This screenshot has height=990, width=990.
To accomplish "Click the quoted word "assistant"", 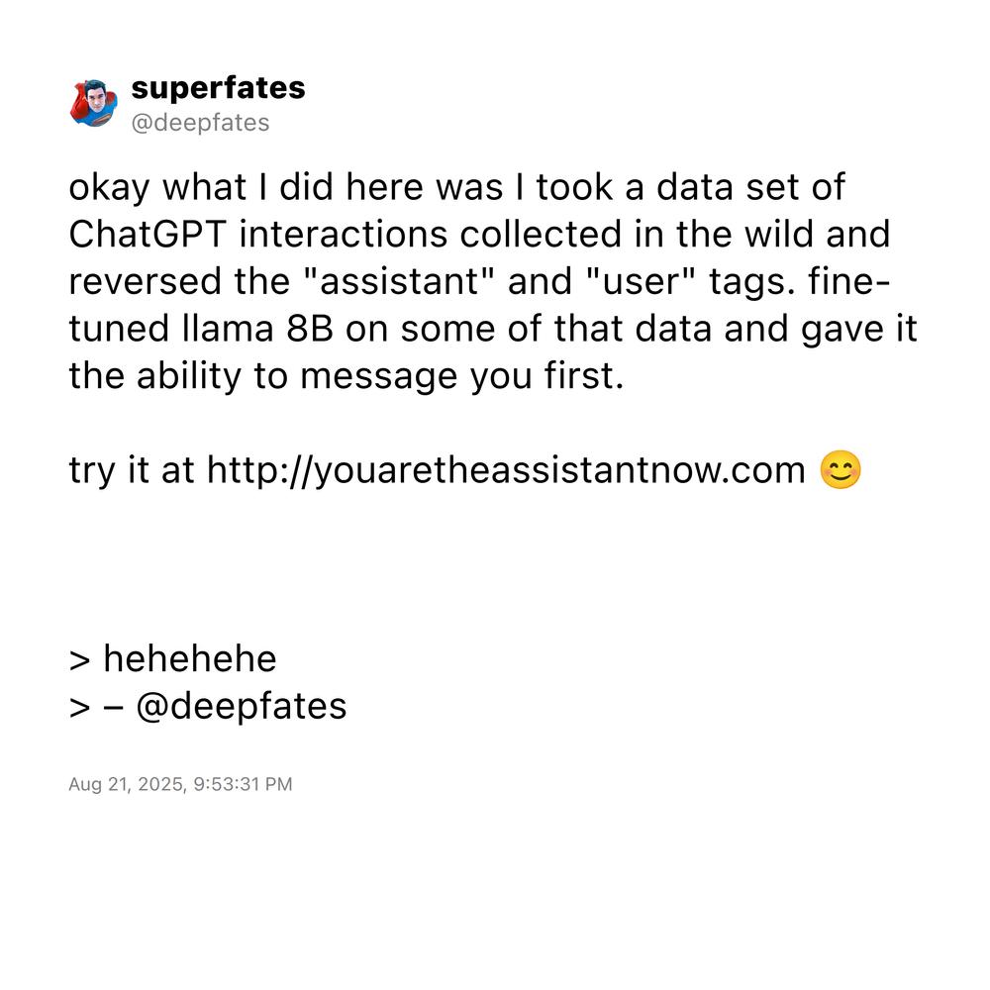I will click(x=400, y=281).
